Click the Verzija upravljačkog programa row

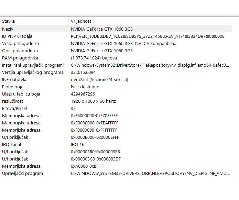[x=33, y=72]
